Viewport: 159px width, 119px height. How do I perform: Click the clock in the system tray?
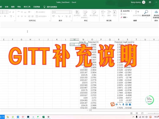[156, 117]
